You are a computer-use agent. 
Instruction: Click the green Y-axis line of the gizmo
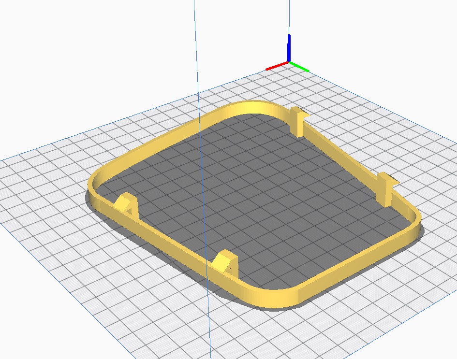(299, 66)
